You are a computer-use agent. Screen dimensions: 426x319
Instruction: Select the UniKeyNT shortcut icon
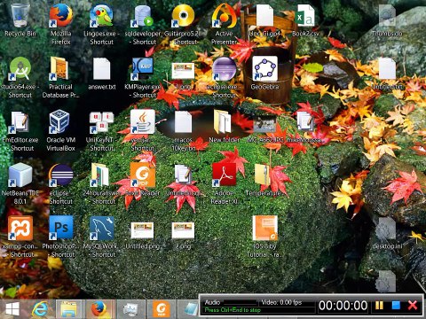[x=101, y=121]
